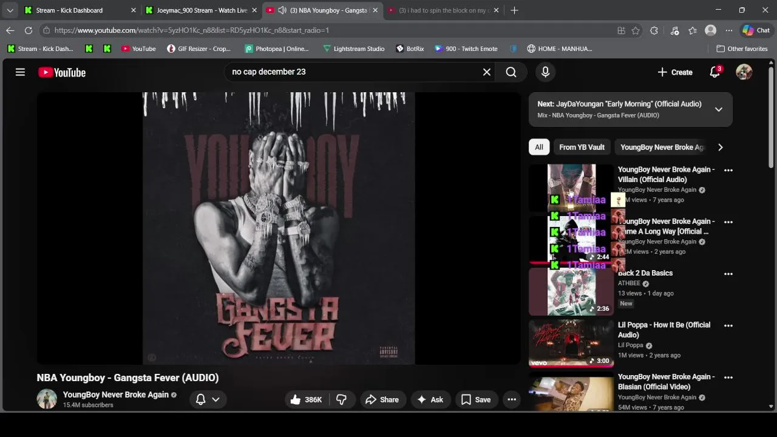Go back in browser history
The image size is (777, 437).
tap(10, 30)
